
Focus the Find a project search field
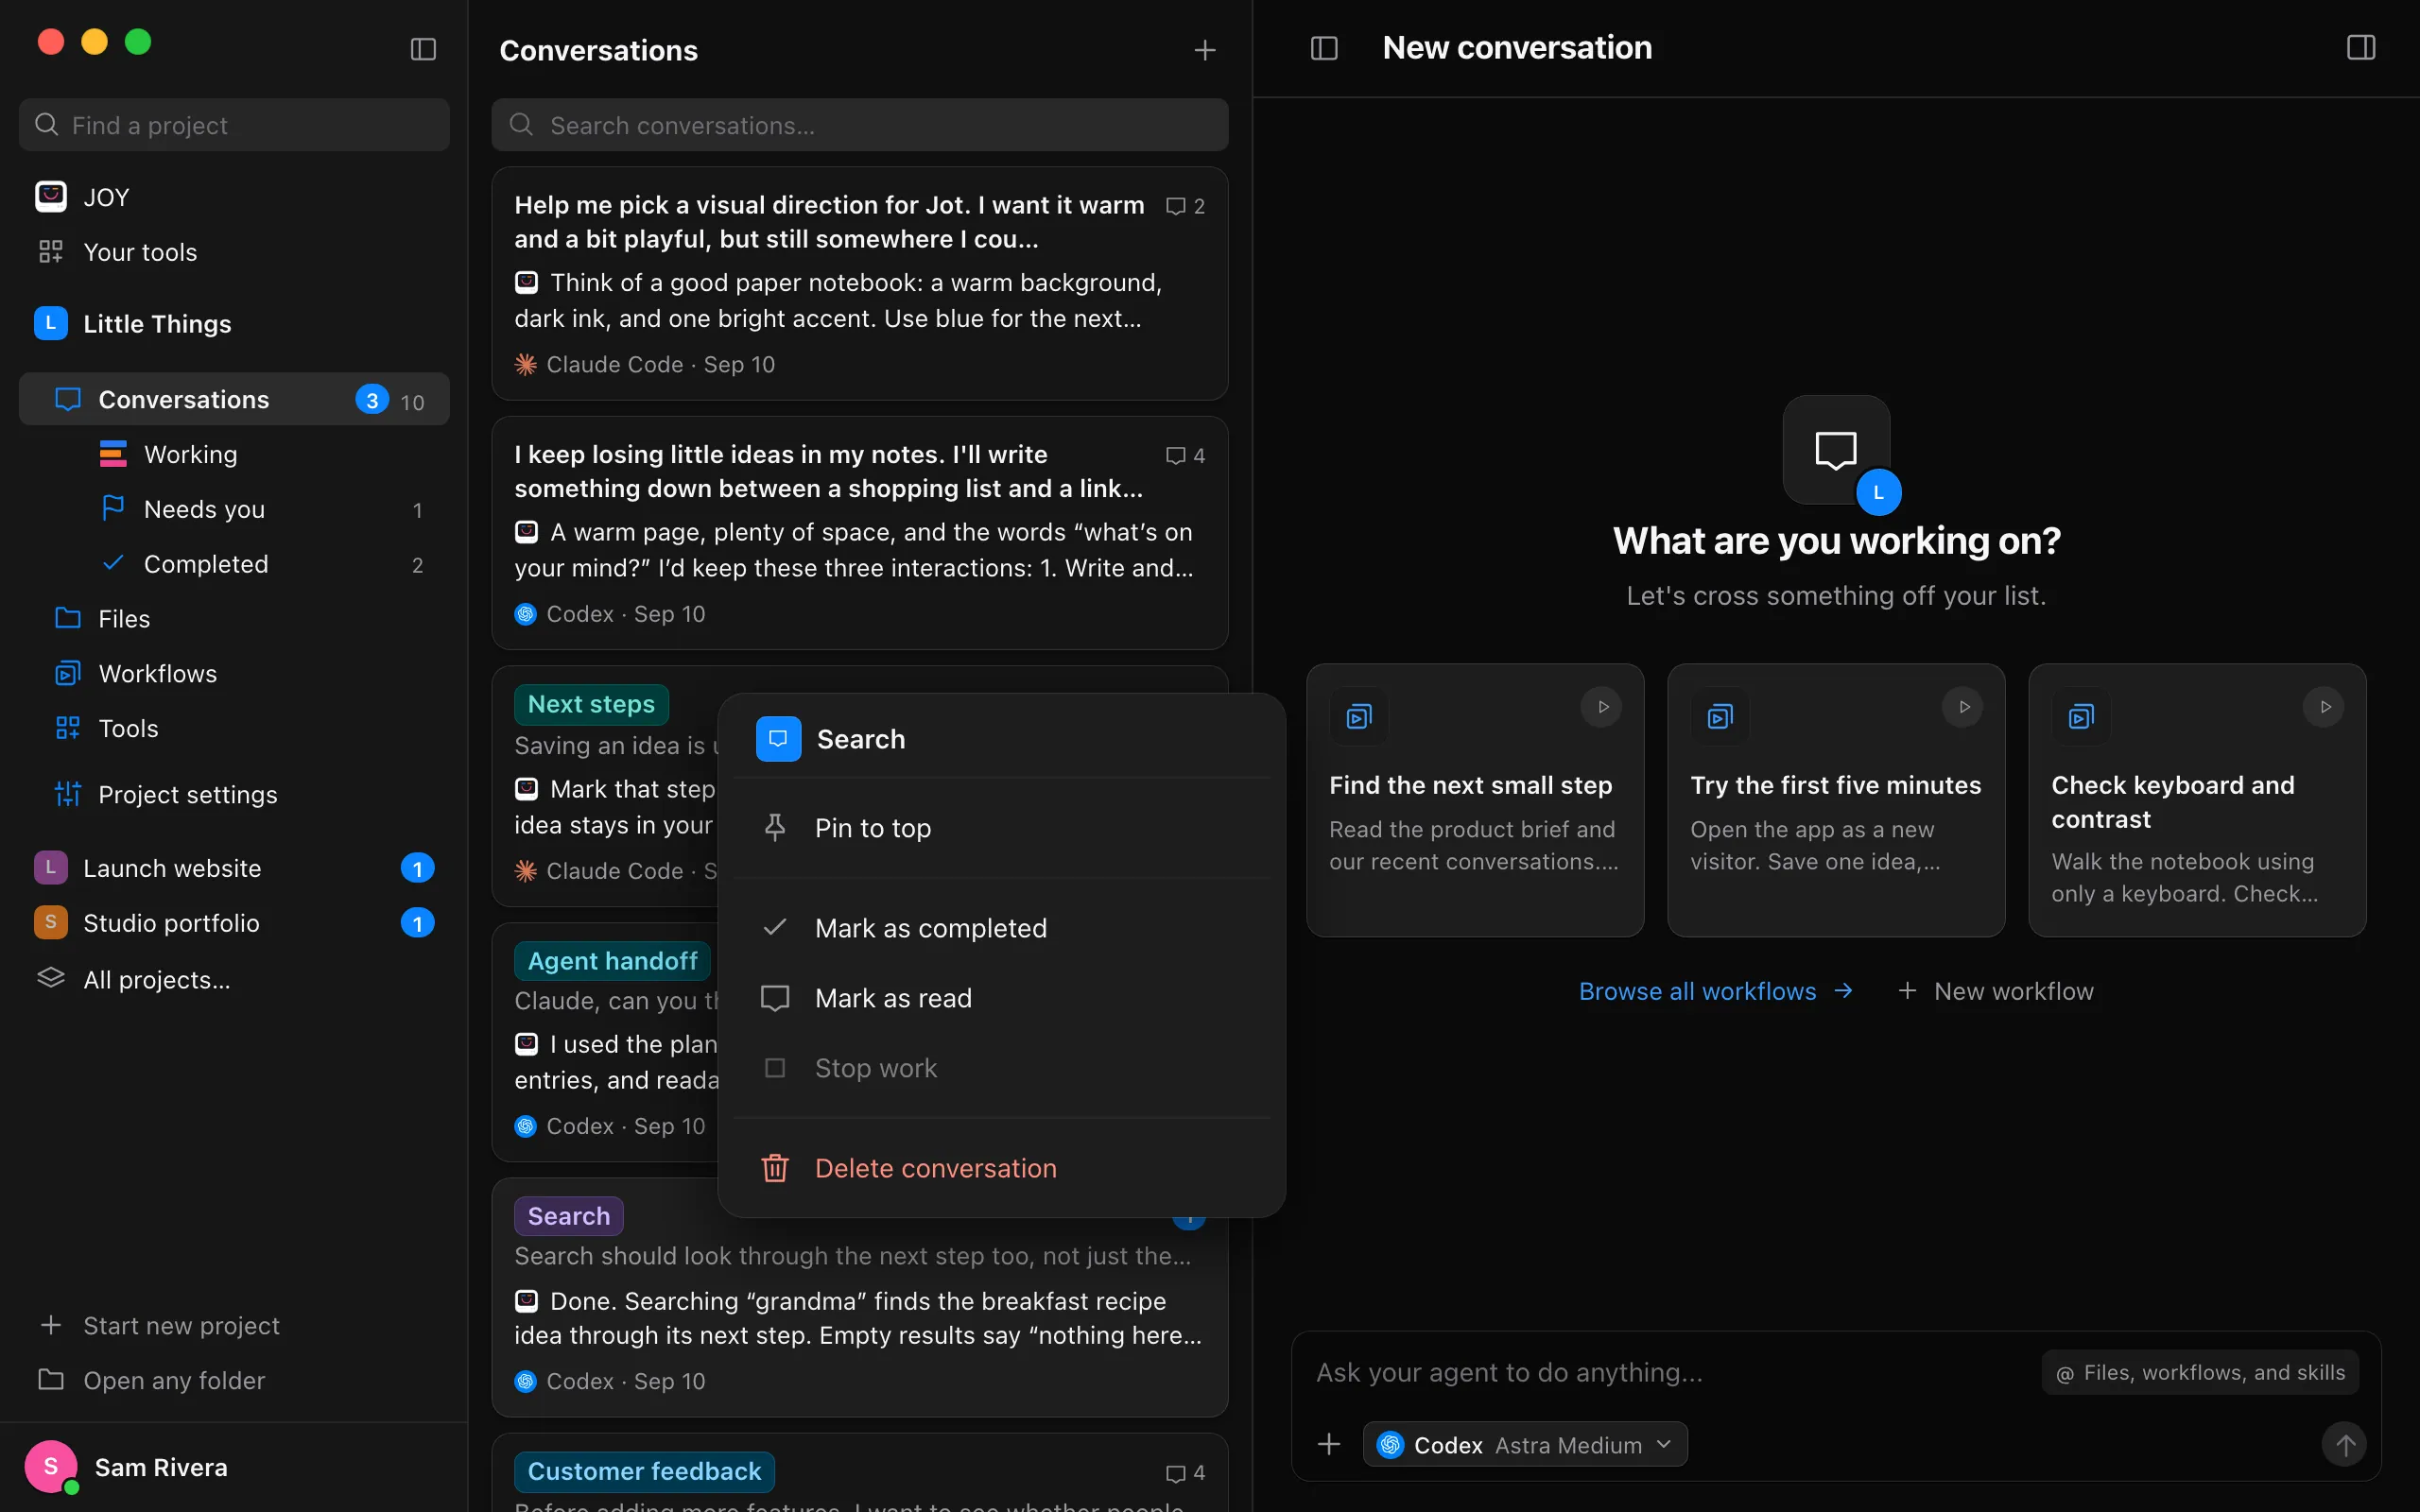(x=234, y=125)
